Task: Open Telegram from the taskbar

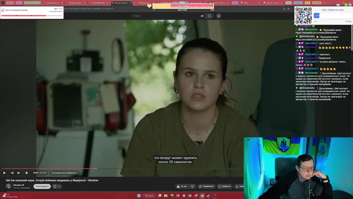Action: tap(184, 196)
